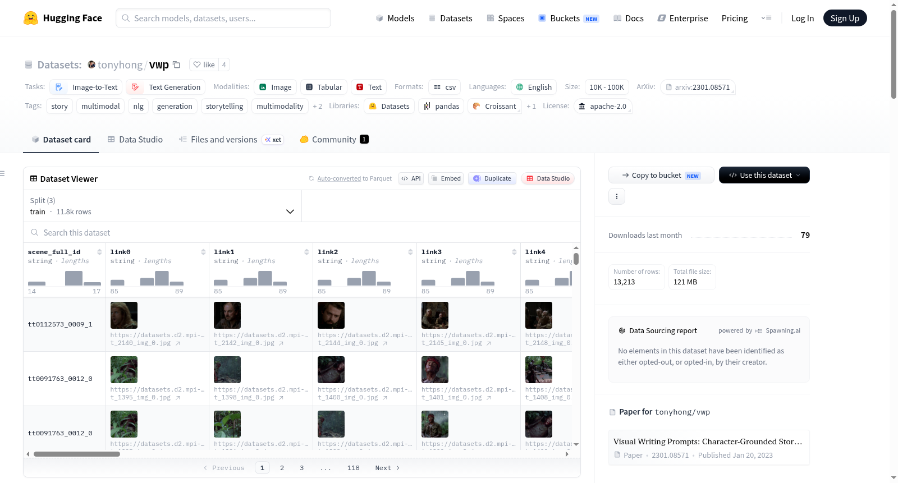The image size is (898, 483).
Task: Click the Search this dataset field
Action: coord(302,232)
